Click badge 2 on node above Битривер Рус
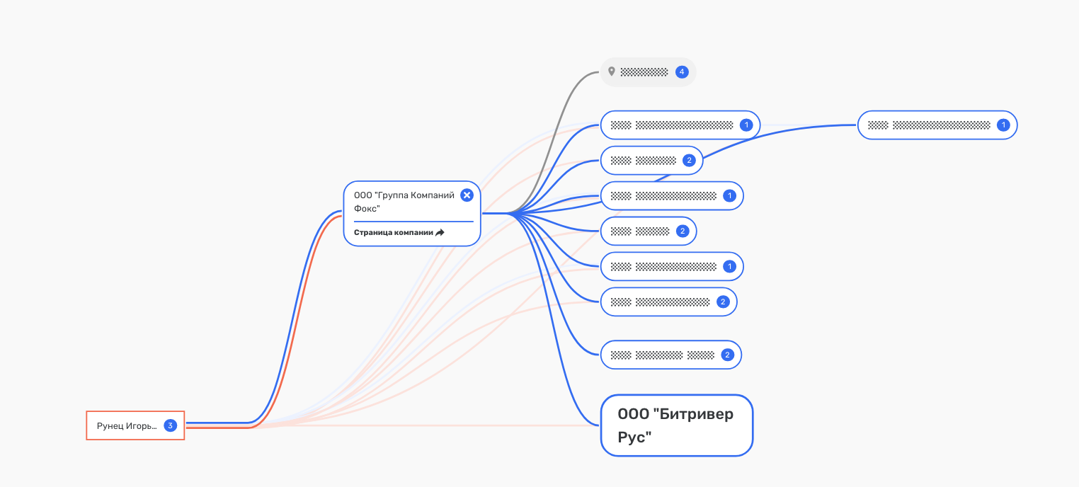Screen dimensions: 1079x487 [x=726, y=355]
